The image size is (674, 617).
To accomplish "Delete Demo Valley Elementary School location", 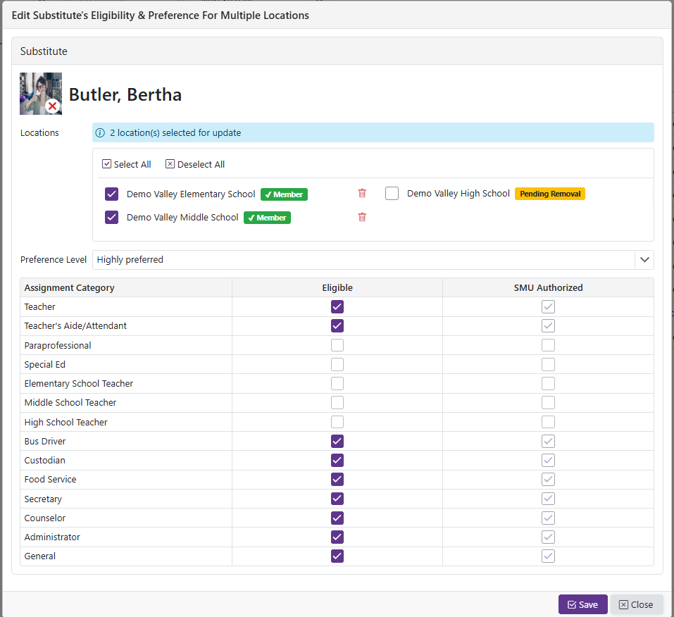I will tap(362, 194).
